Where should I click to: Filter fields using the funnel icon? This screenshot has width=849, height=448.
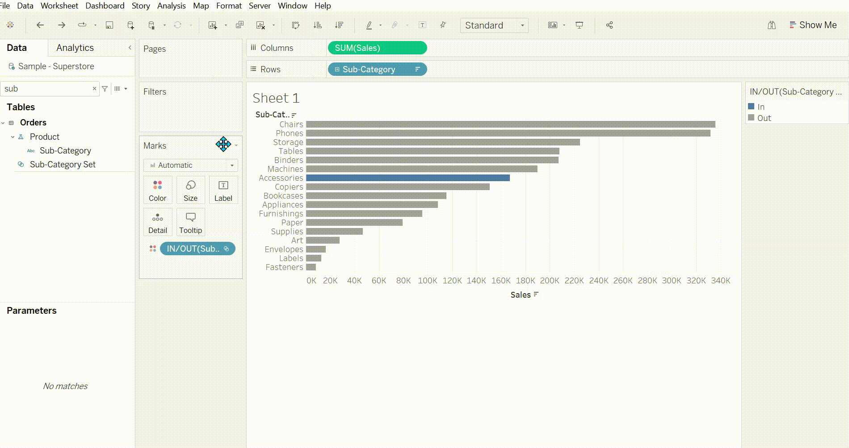coord(105,89)
